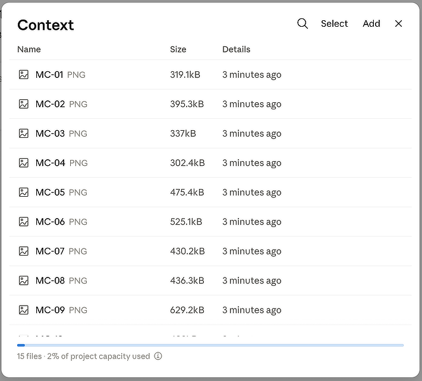The image size is (422, 381).
Task: Open the MC-08 file name
Action: tap(50, 281)
